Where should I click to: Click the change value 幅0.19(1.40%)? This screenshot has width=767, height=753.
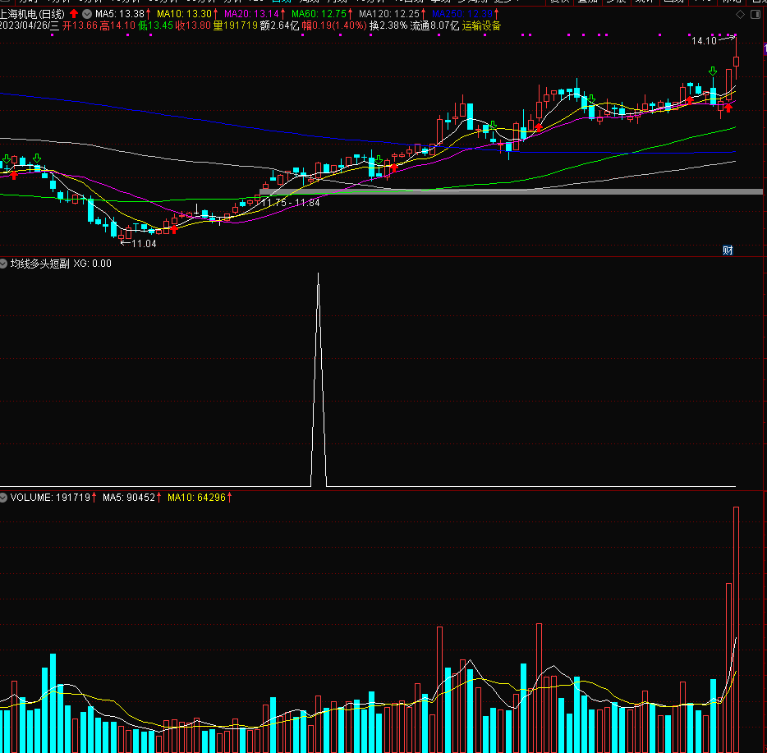(x=334, y=25)
